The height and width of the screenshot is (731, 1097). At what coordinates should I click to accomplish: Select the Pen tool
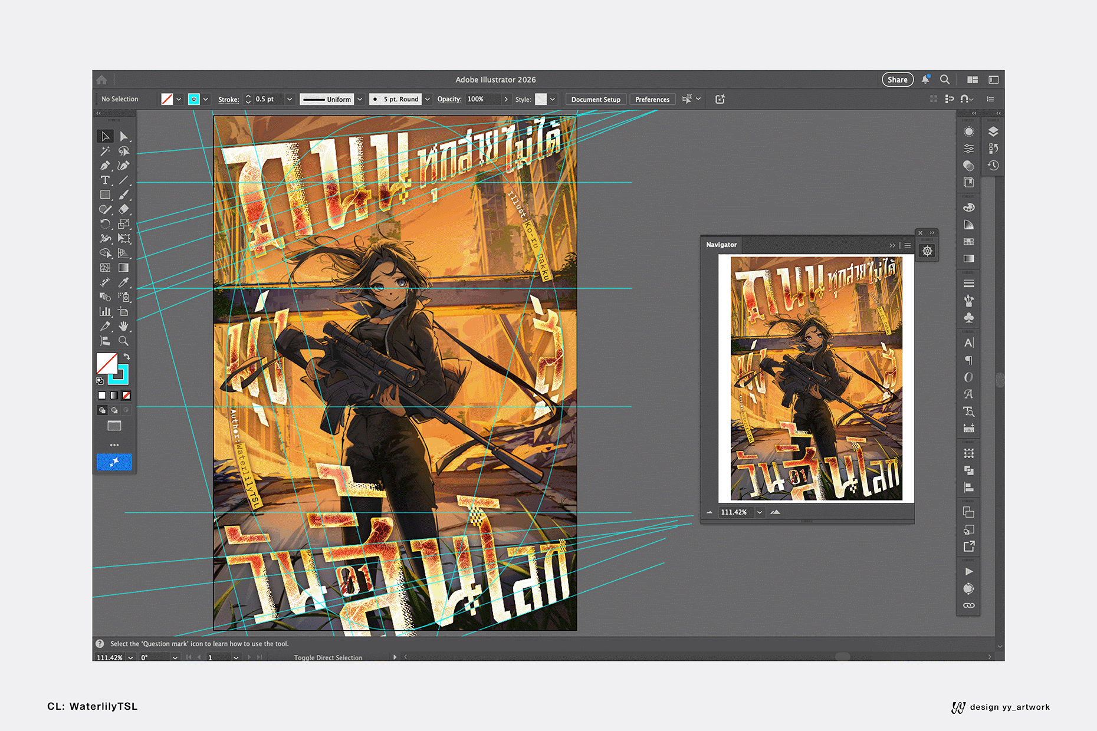[x=105, y=166]
